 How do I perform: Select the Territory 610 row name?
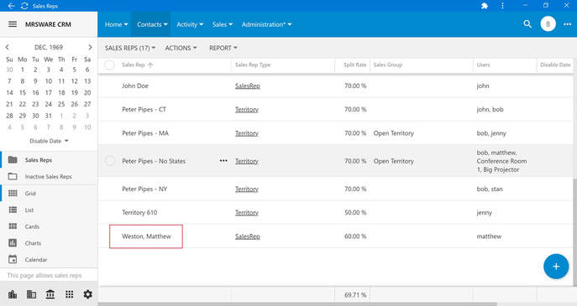(139, 213)
